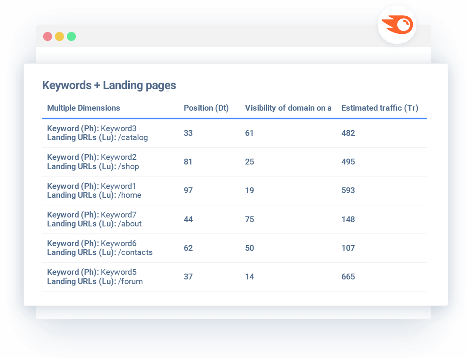This screenshot has height=358, width=467.
Task: Click the green maximize window dot
Action: [71, 36]
